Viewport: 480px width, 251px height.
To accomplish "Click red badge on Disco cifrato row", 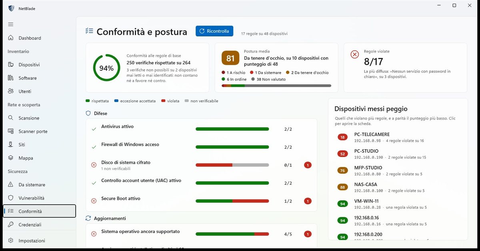I will (x=308, y=165).
